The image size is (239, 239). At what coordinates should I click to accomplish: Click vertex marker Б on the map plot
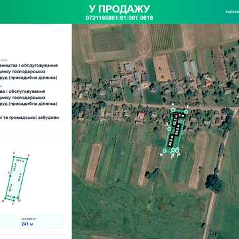click(x=186, y=112)
